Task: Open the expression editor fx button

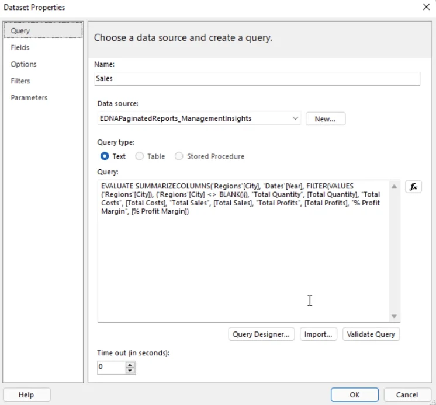Action: click(413, 187)
